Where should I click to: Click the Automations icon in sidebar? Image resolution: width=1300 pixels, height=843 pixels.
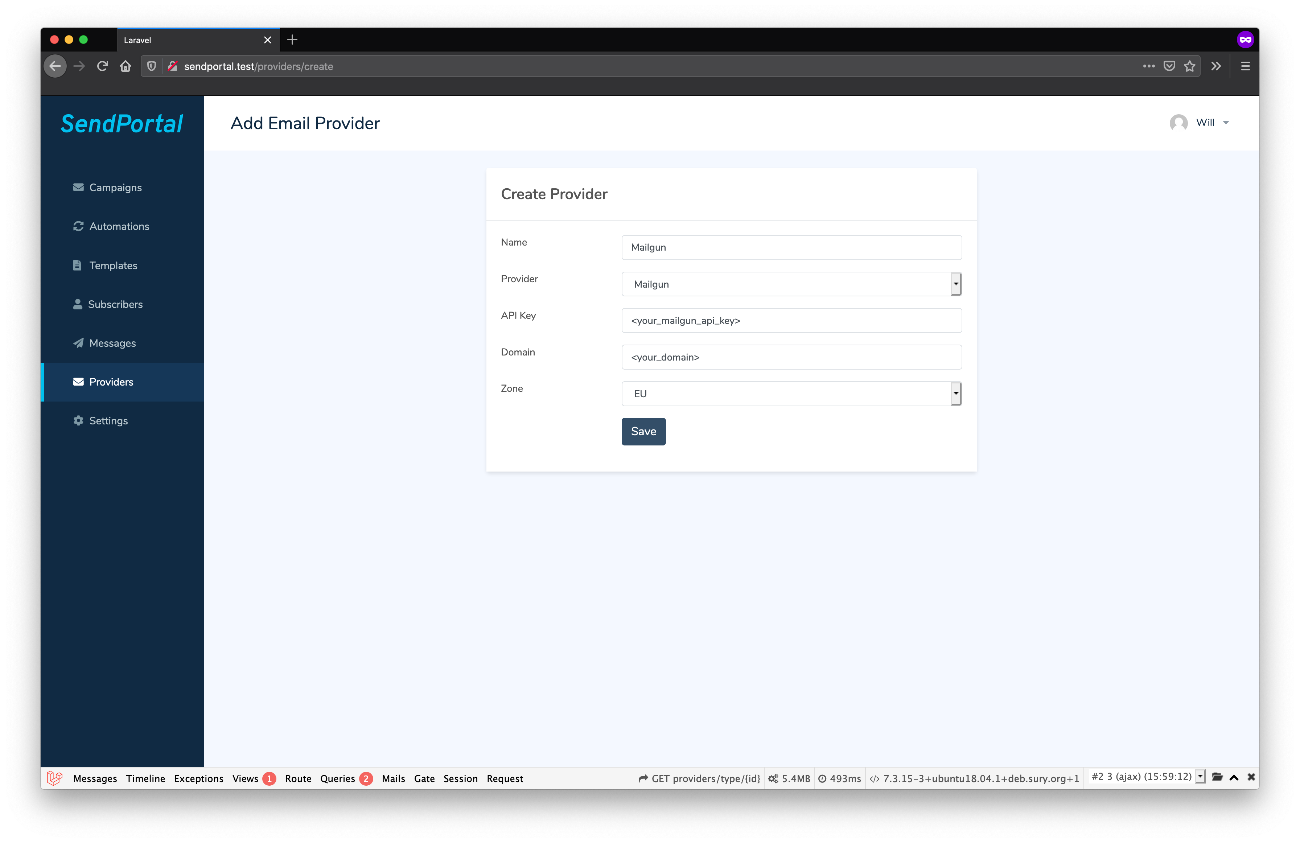(x=79, y=226)
